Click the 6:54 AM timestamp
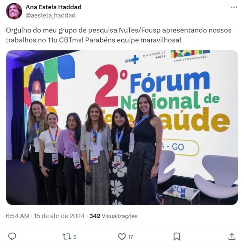This screenshot has width=244, height=248. [x=18, y=216]
